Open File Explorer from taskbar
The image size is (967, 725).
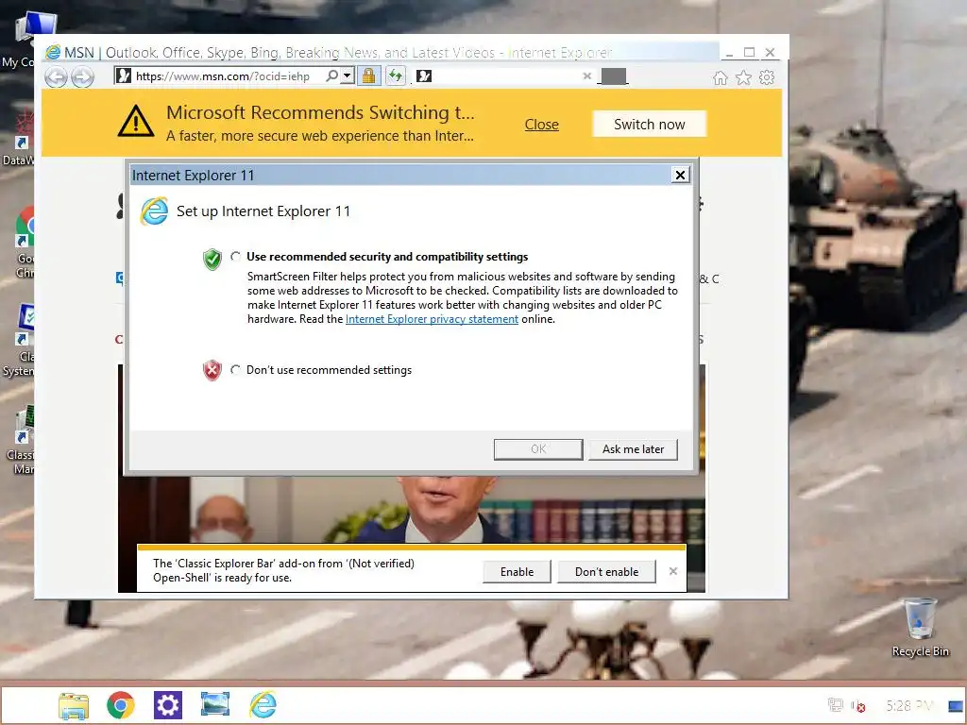[x=74, y=705]
